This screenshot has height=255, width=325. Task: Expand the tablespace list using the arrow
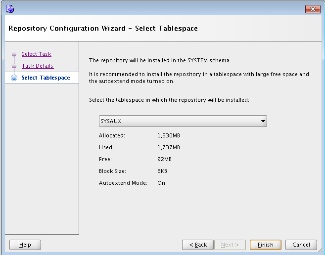263,121
